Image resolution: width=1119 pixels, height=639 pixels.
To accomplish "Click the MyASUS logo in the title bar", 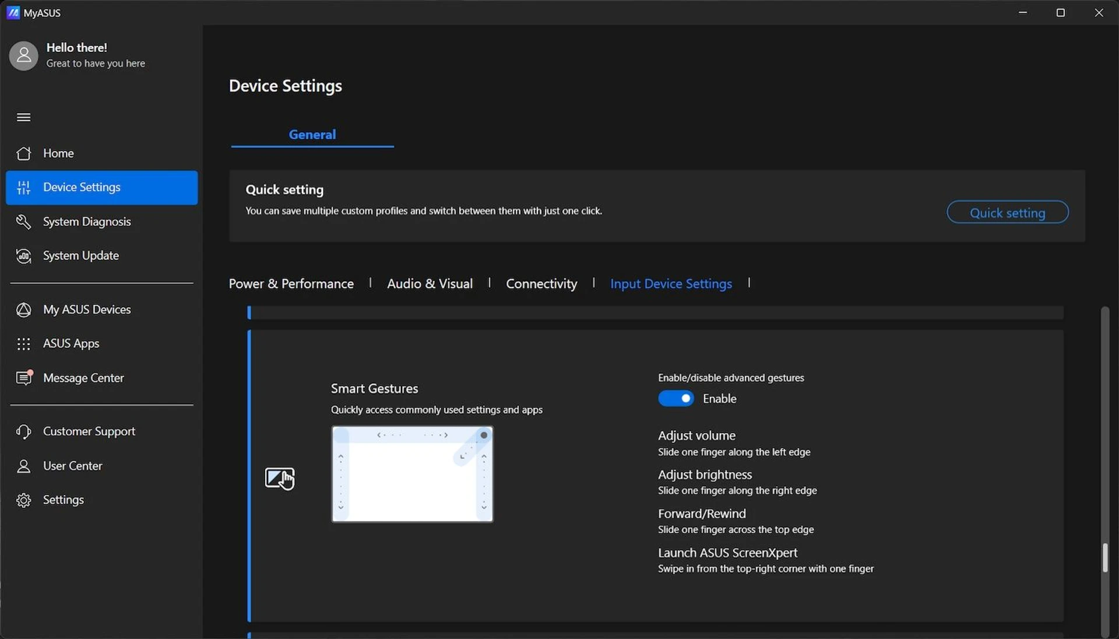I will pyautogui.click(x=13, y=12).
